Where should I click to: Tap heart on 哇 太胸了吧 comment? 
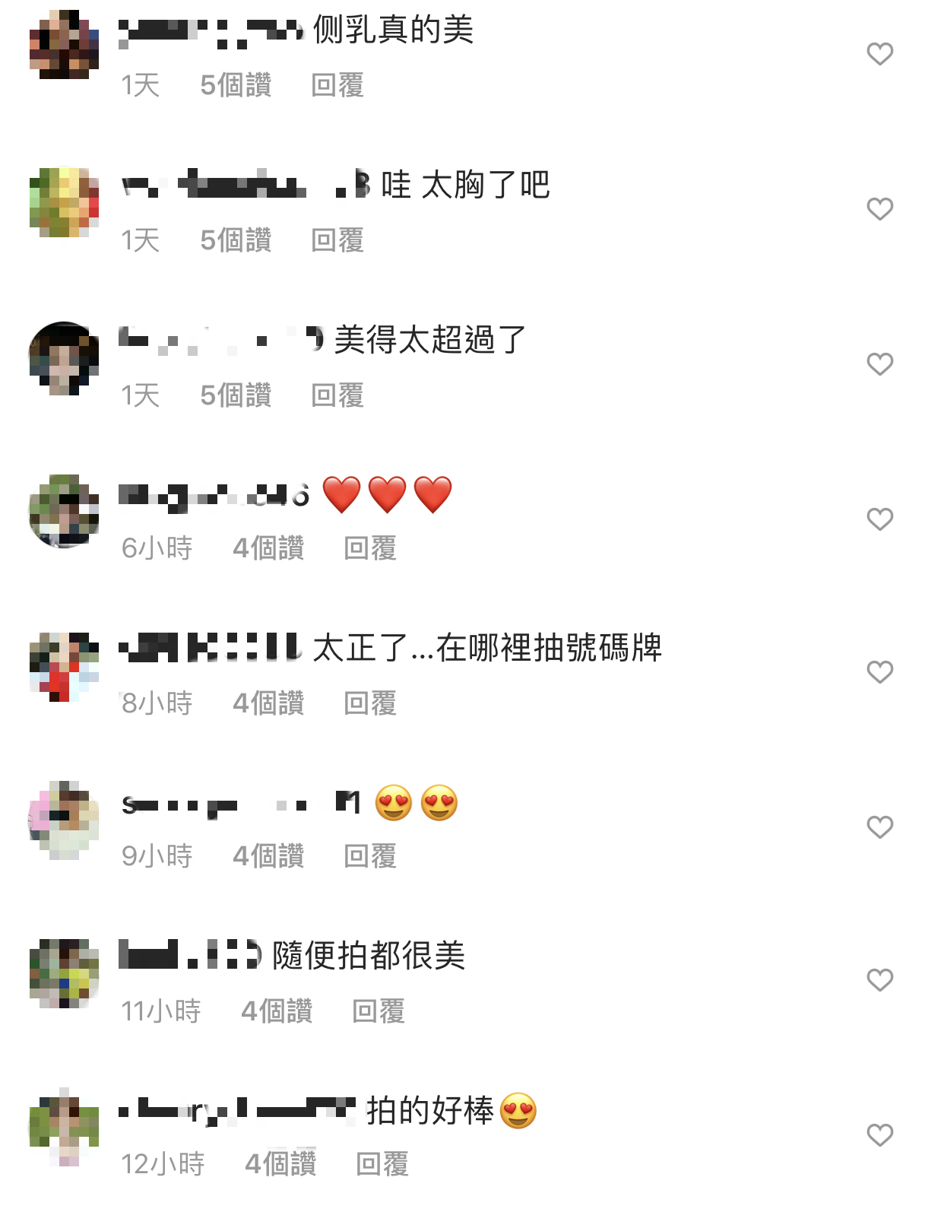[x=879, y=209]
